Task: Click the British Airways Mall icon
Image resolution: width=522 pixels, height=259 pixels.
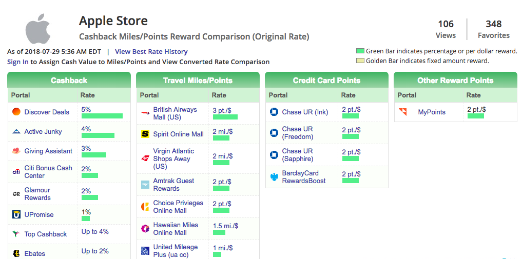Action: point(145,113)
